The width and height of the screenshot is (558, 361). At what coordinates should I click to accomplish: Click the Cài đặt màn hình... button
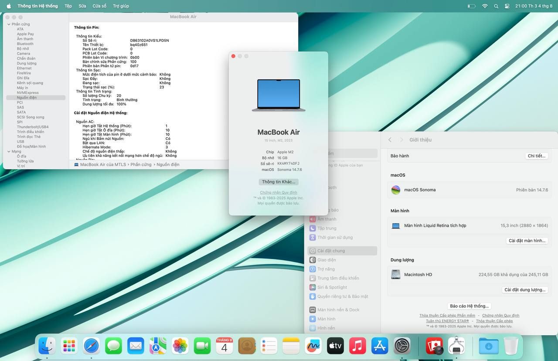click(x=527, y=241)
